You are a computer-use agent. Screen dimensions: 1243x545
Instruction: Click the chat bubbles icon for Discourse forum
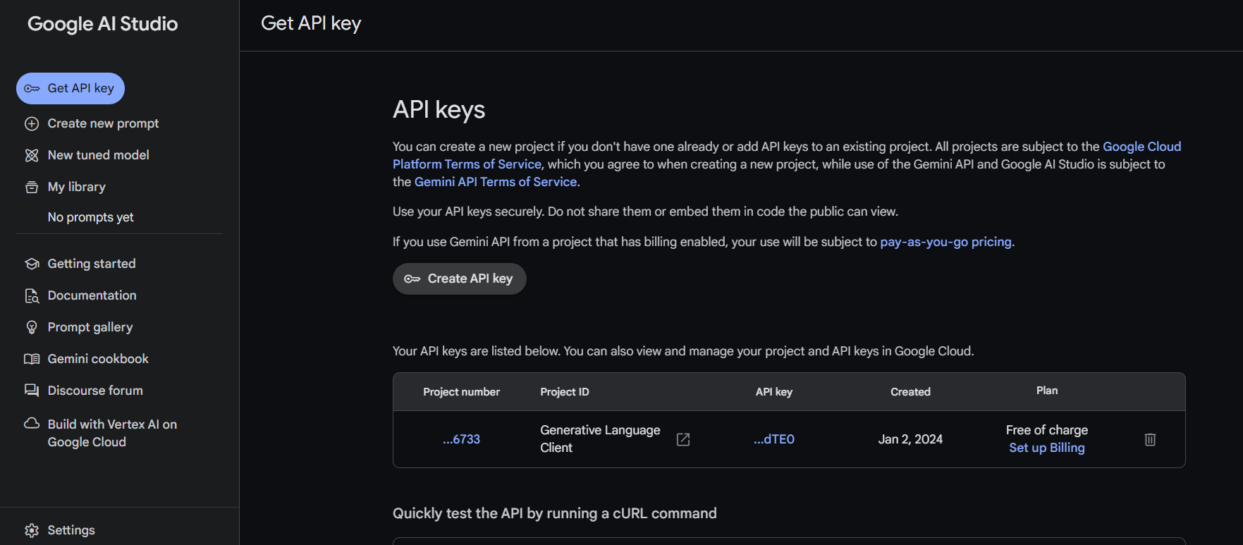click(x=32, y=391)
